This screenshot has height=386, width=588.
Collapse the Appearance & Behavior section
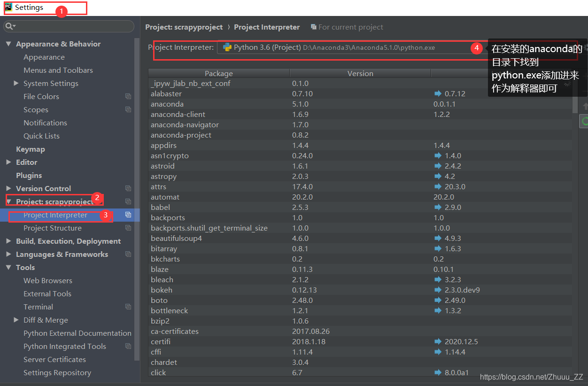(8, 44)
